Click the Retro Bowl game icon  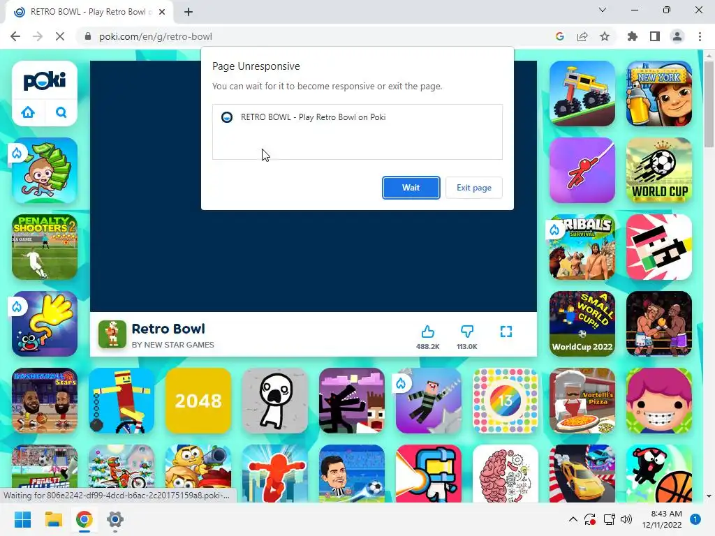pyautogui.click(x=112, y=334)
